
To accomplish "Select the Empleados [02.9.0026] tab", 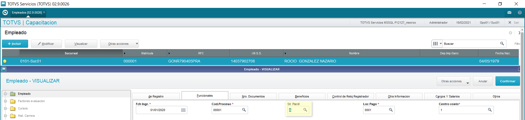I will [27, 12].
